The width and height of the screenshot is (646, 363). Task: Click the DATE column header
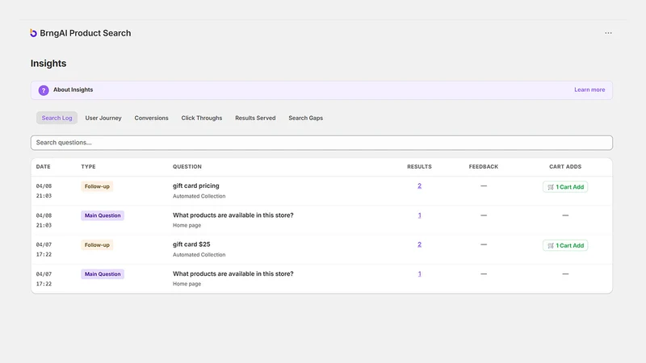pos(44,167)
